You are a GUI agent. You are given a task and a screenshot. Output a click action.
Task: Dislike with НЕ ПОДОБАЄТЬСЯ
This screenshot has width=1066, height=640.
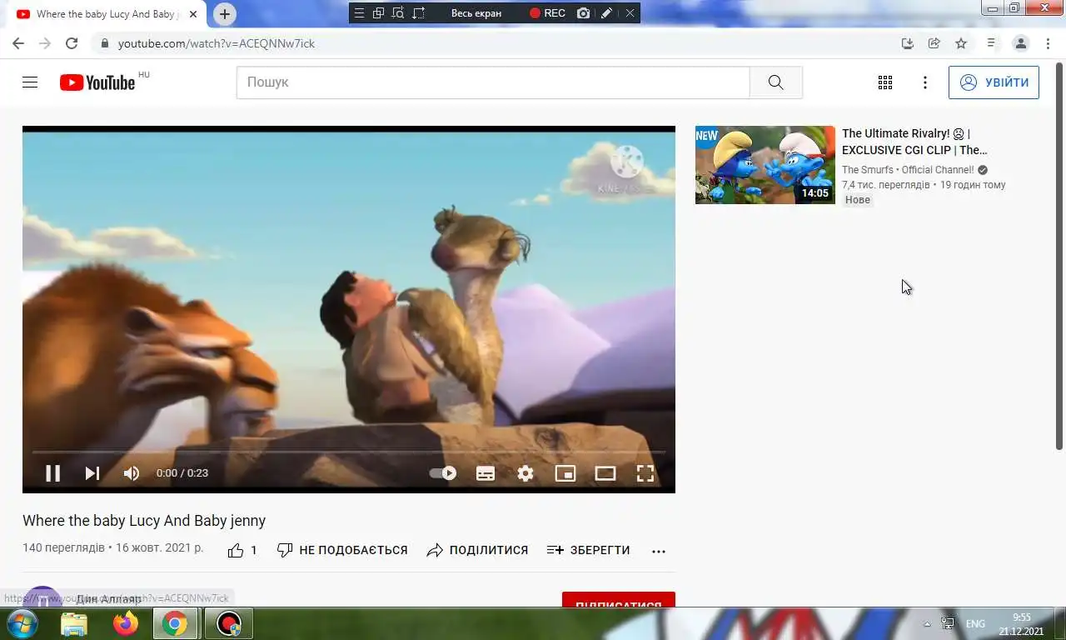coord(342,550)
